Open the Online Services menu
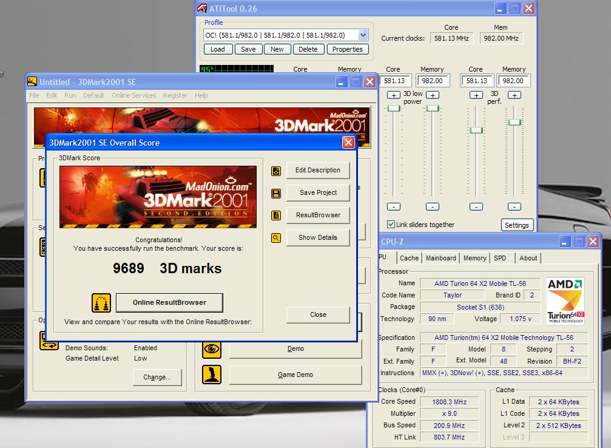 click(133, 95)
